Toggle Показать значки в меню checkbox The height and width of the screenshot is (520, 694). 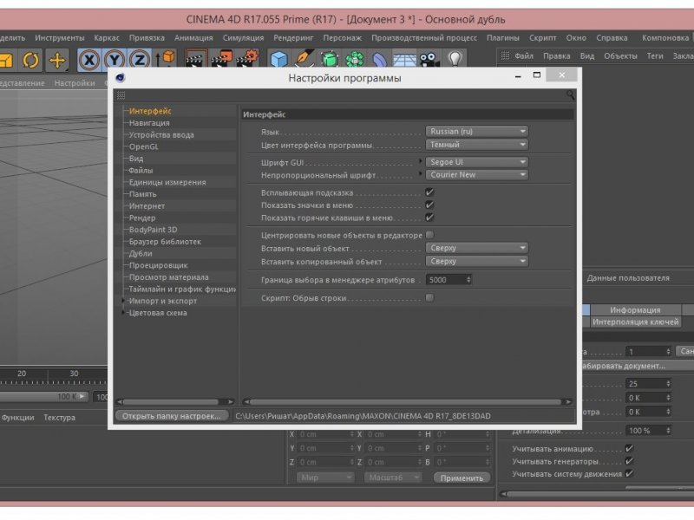tap(429, 205)
